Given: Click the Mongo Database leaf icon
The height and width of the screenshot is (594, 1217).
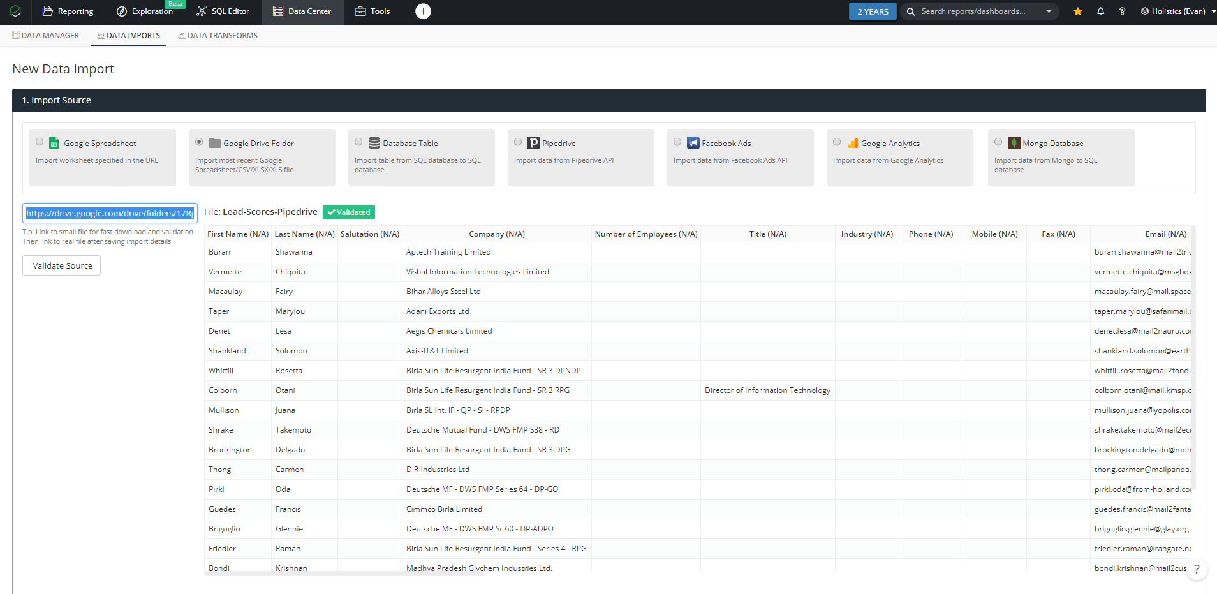Looking at the screenshot, I should coord(1014,143).
